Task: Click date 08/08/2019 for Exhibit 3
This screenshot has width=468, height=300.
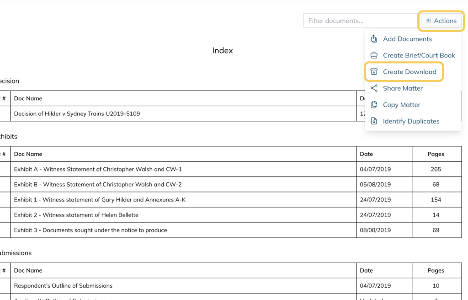Action: pyautogui.click(x=375, y=230)
